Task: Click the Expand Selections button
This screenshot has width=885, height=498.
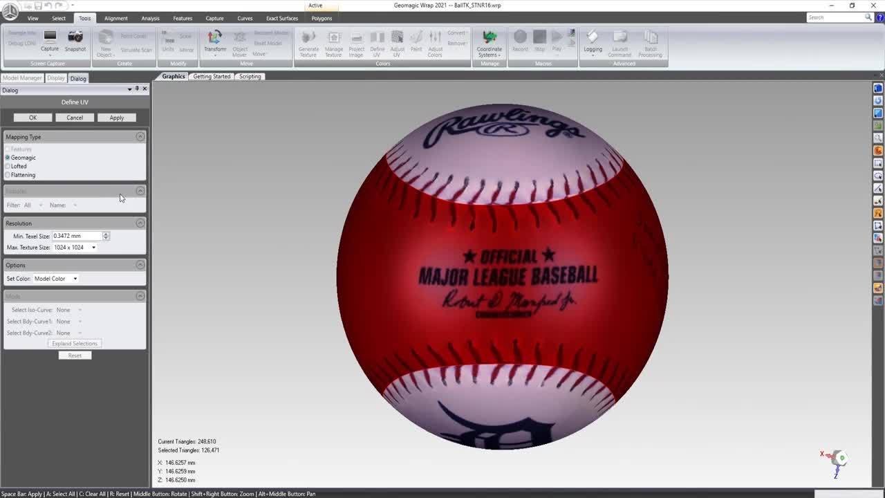Action: pos(75,344)
